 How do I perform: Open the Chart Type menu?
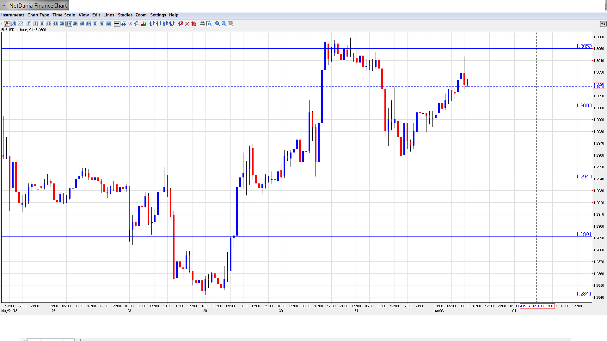click(38, 15)
